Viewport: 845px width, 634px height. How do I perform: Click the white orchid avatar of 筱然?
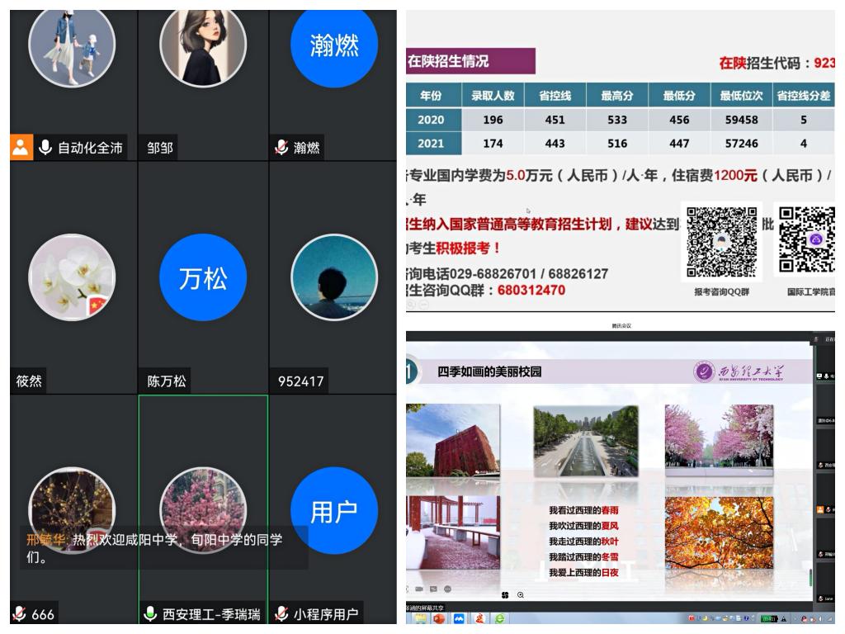click(72, 277)
